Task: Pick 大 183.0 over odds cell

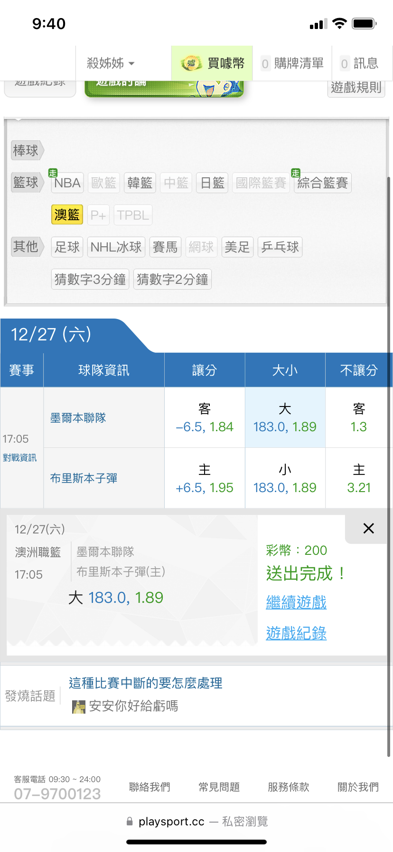Action: coord(285,418)
